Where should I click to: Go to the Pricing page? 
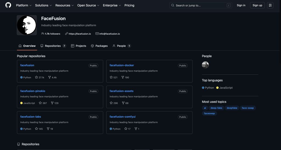coord(130,5)
